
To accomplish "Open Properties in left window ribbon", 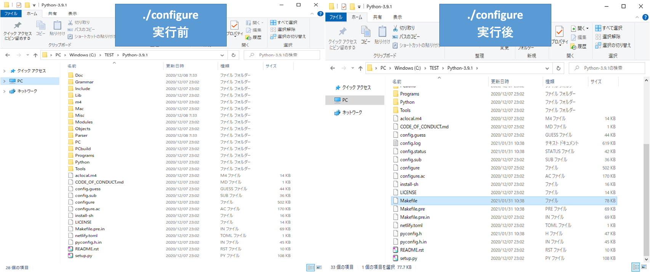I will coord(235,28).
